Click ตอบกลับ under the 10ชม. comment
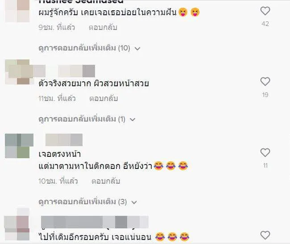Screen dimensions: 290x244 [106, 181]
